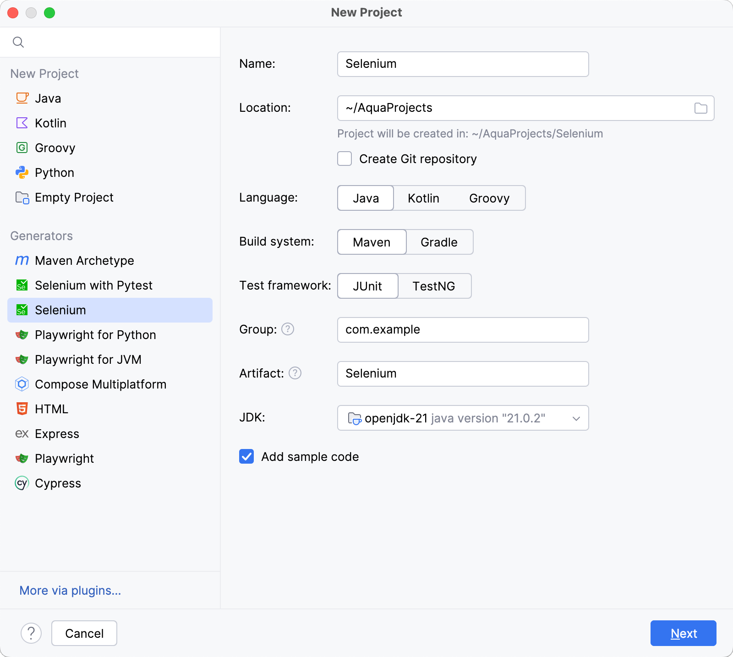Select Python project type in sidebar
This screenshot has height=657, width=733.
click(110, 172)
